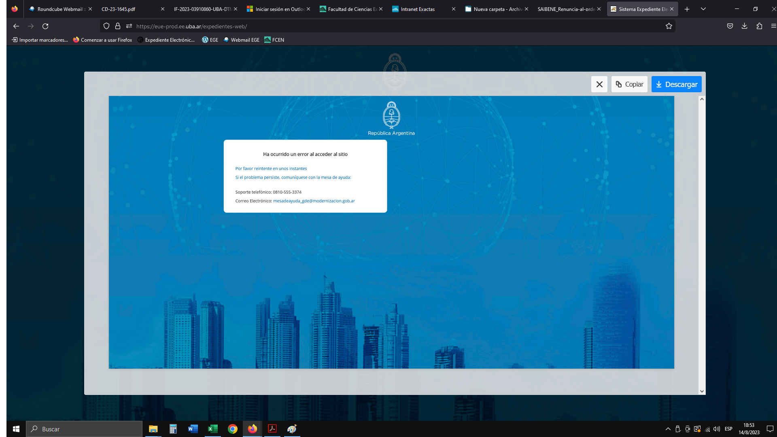The width and height of the screenshot is (777, 437).
Task: Close the Sistema Expediente tab
Action: pyautogui.click(x=672, y=9)
